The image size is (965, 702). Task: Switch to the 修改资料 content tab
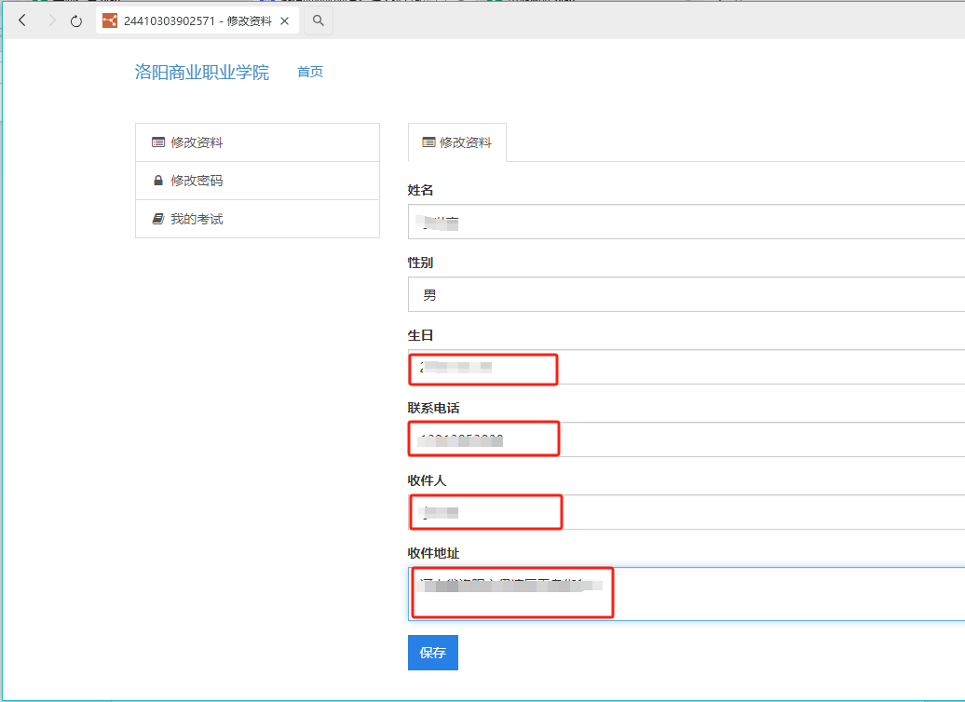point(456,142)
